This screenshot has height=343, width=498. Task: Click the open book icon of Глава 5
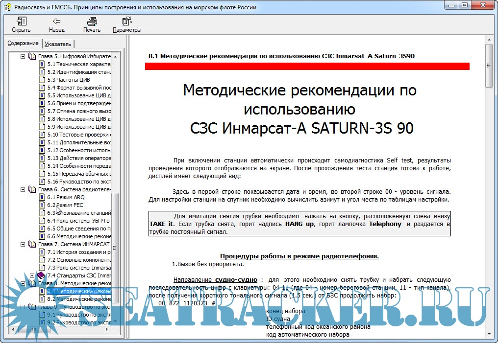point(32,56)
